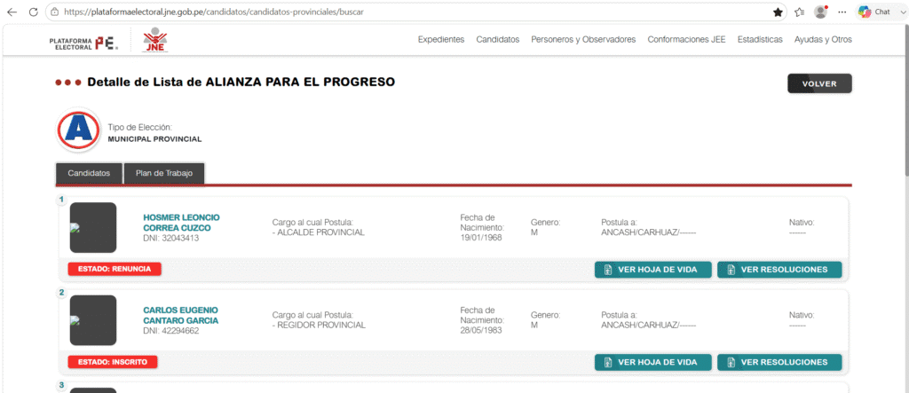Switch to the Plan de Trabajo tab
Screen dimensions: 909x393
(164, 173)
